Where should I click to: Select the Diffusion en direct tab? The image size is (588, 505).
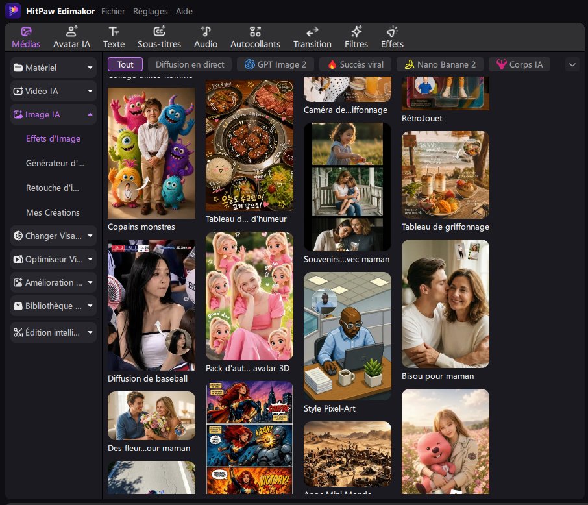pyautogui.click(x=190, y=64)
